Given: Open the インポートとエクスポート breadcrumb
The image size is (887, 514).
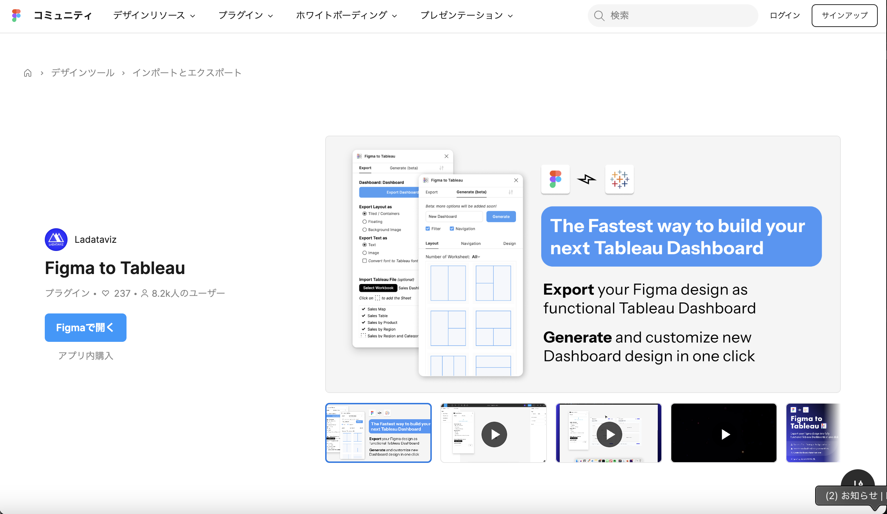Looking at the screenshot, I should 187,73.
